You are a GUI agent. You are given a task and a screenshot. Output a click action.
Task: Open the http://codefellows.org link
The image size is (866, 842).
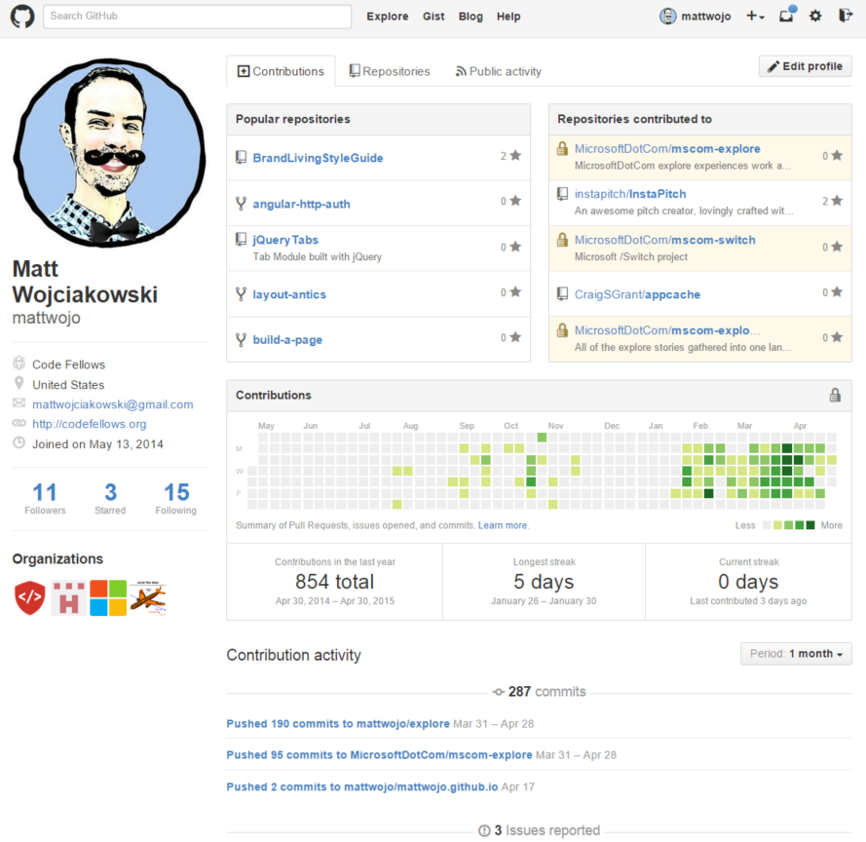tap(89, 424)
